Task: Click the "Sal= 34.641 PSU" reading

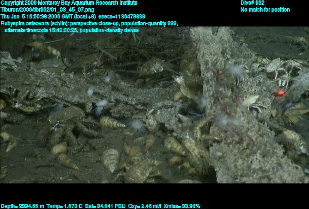Action: 105,206
